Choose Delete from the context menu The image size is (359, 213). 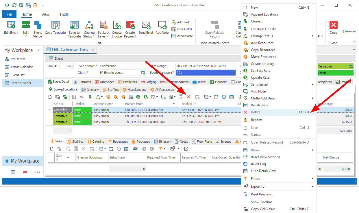pos(279,112)
